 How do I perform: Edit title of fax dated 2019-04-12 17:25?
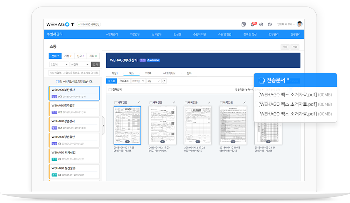click(138, 102)
